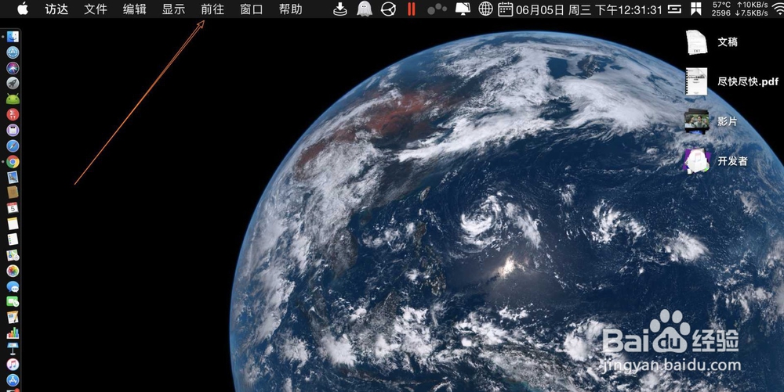The height and width of the screenshot is (392, 784).
Task: Launch Siri from the Dock
Action: tap(13, 68)
